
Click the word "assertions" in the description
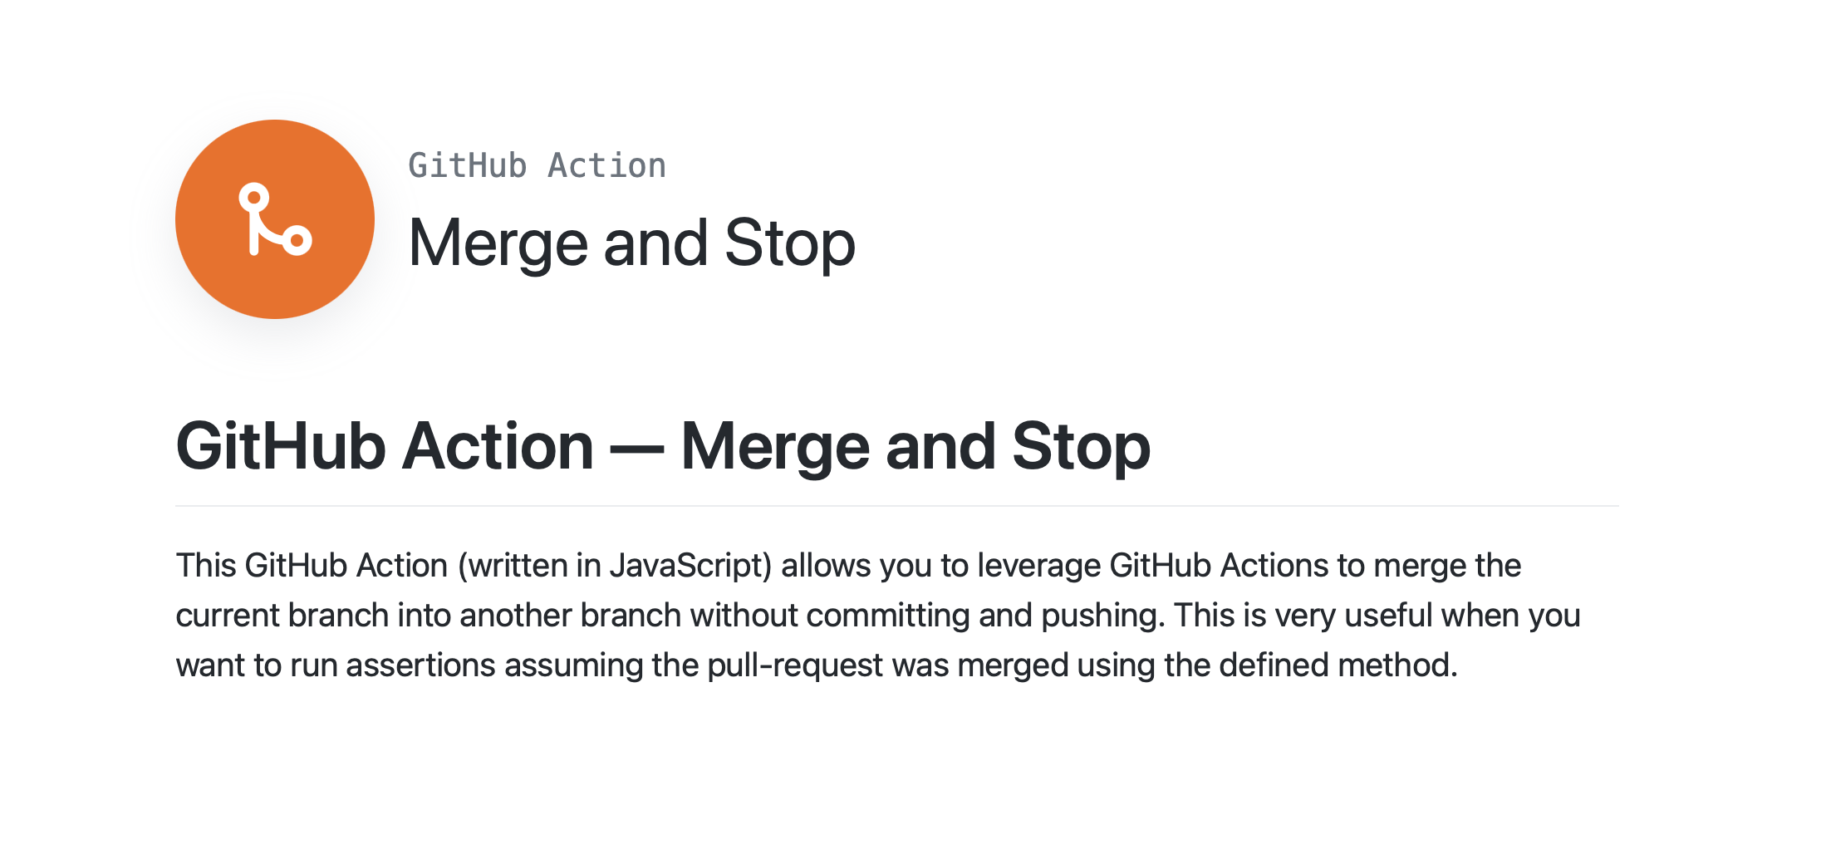coord(420,665)
